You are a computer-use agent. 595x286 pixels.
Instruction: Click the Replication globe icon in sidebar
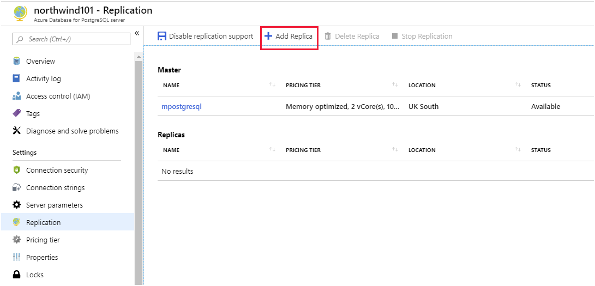[x=16, y=222]
